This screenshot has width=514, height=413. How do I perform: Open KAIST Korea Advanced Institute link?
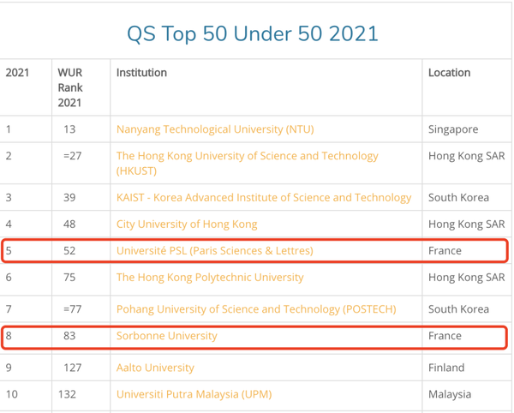[264, 198]
